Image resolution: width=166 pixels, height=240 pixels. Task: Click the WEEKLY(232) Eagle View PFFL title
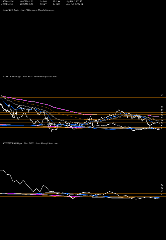coord(30,77)
